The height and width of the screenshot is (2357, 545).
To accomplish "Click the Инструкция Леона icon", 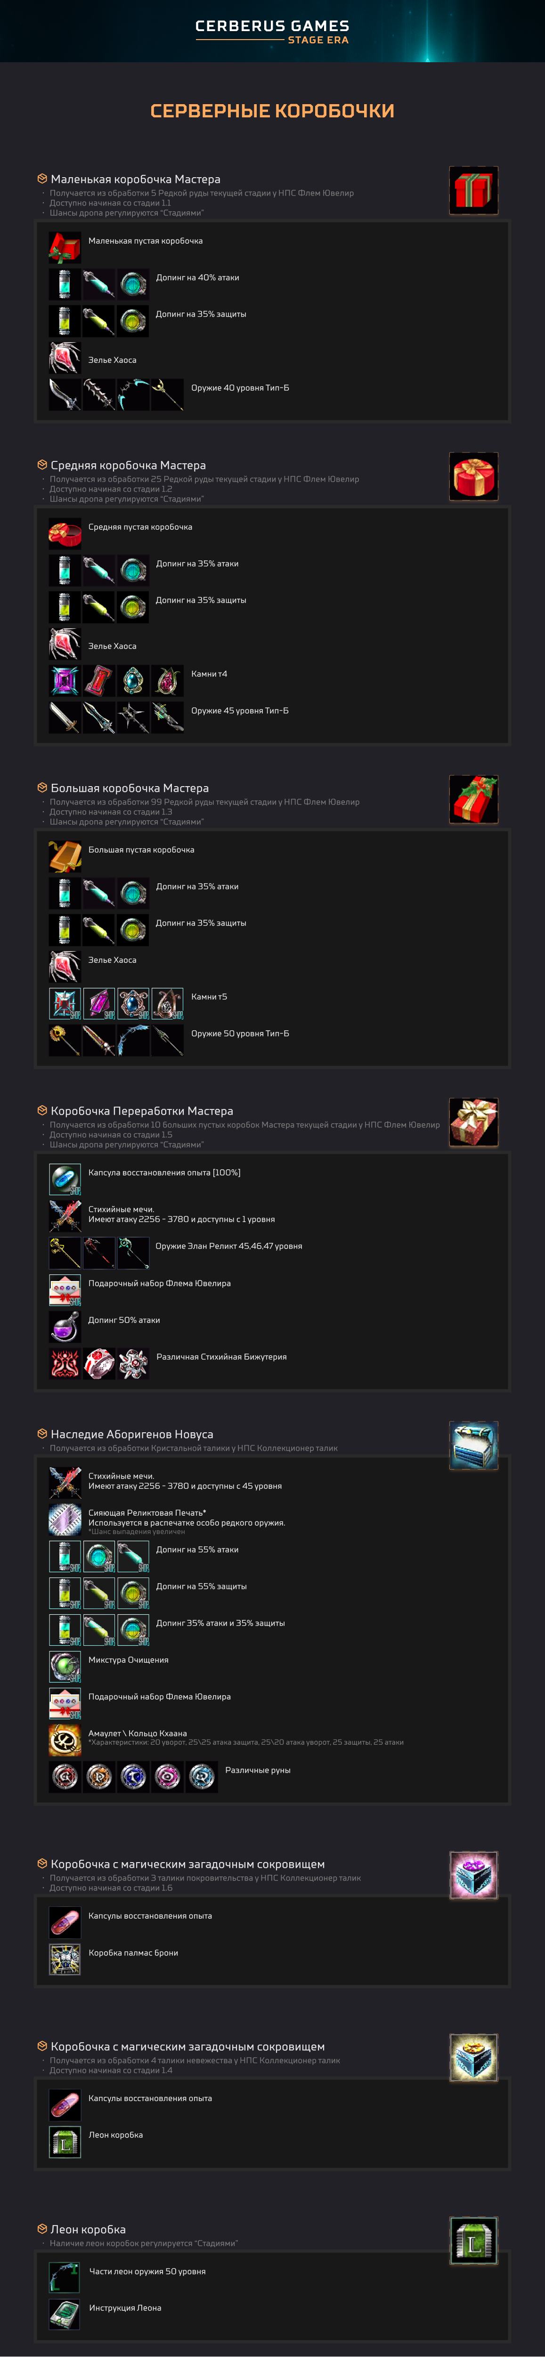I will [x=65, y=2314].
